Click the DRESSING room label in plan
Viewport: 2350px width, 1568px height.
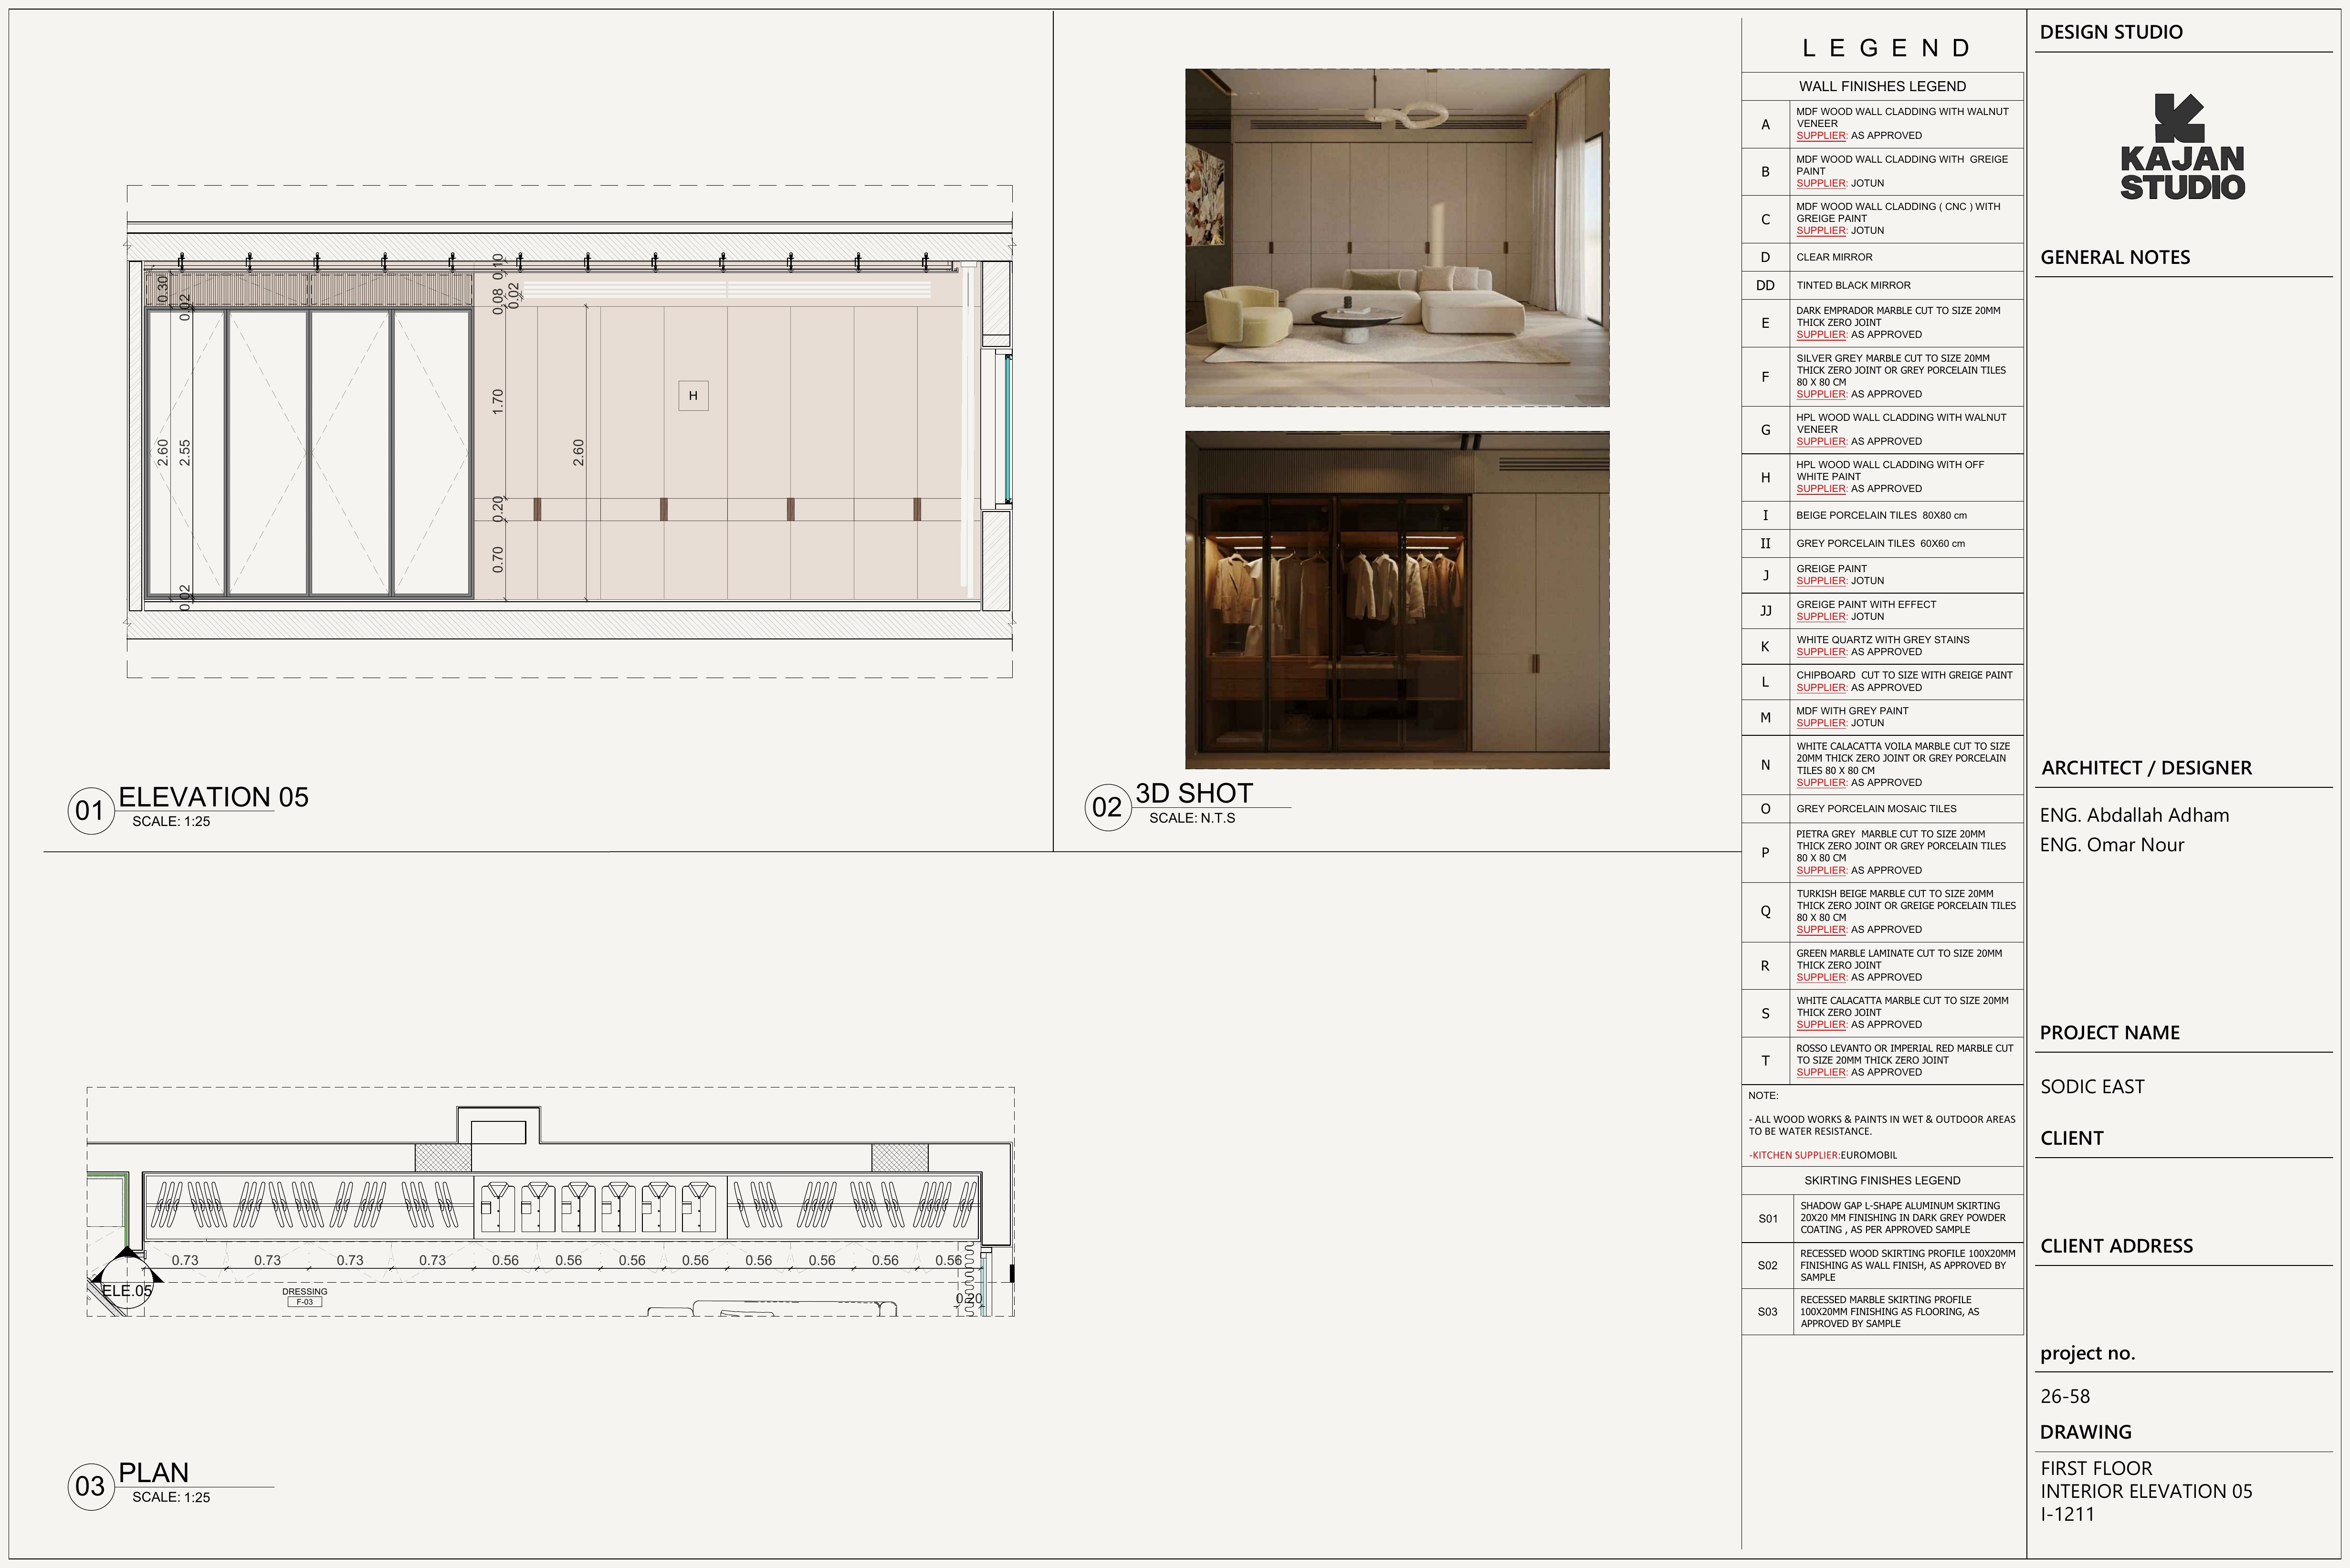(x=304, y=1292)
